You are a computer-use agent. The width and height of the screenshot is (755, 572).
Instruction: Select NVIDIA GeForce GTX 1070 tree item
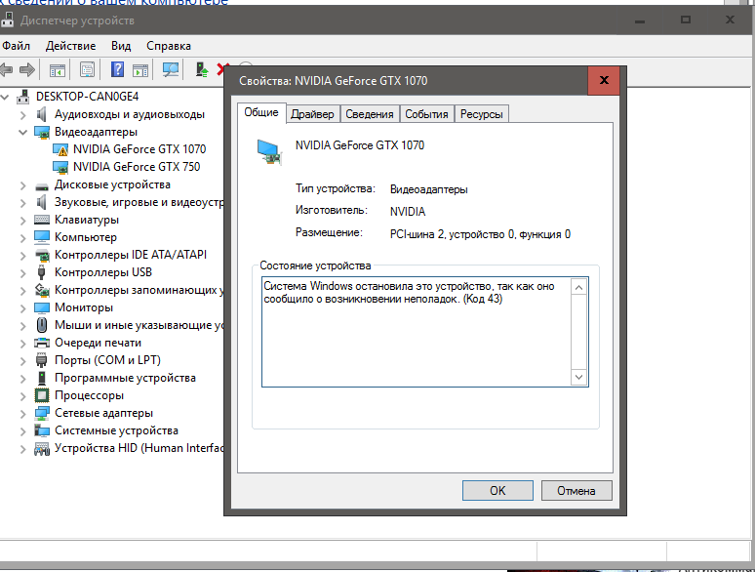pos(139,149)
